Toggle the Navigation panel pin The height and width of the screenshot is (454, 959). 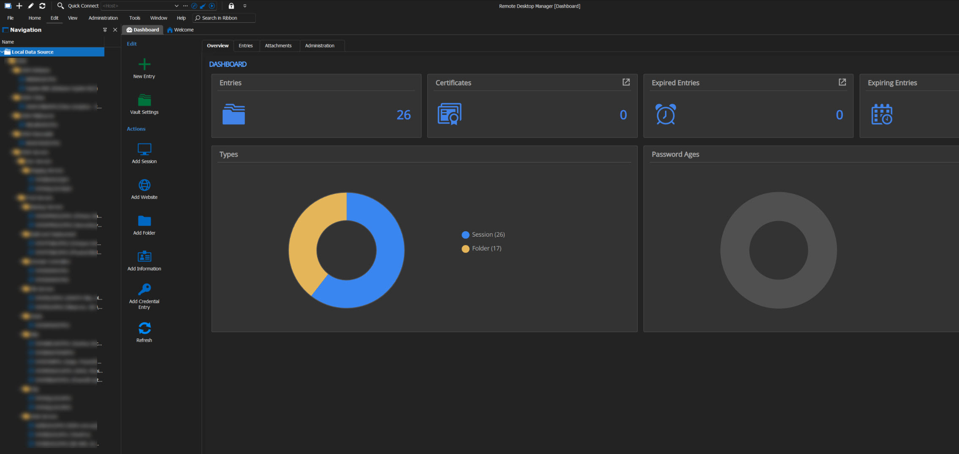pos(105,30)
